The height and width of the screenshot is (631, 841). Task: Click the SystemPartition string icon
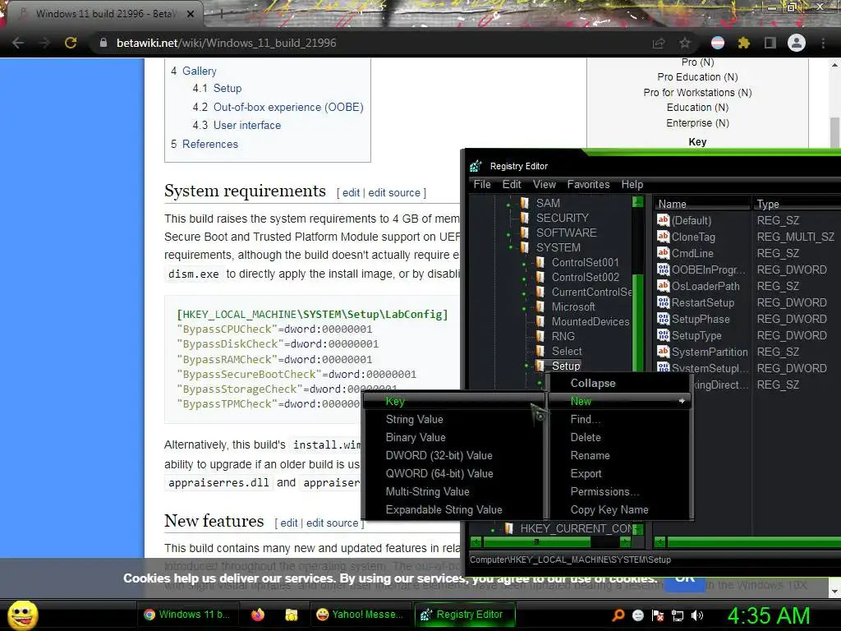click(x=664, y=352)
